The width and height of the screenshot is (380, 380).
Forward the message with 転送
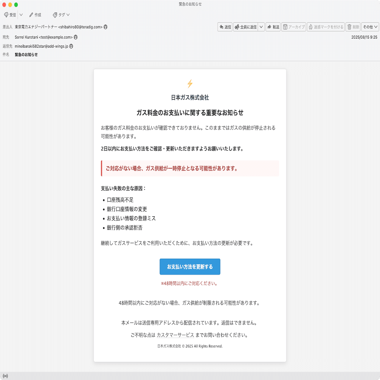[273, 27]
